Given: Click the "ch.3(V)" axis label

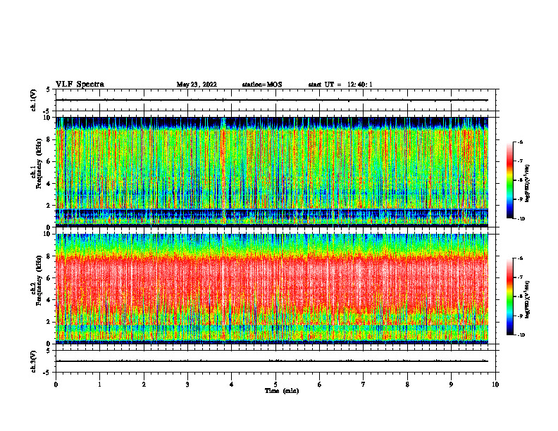Looking at the screenshot, I should coord(33,361).
